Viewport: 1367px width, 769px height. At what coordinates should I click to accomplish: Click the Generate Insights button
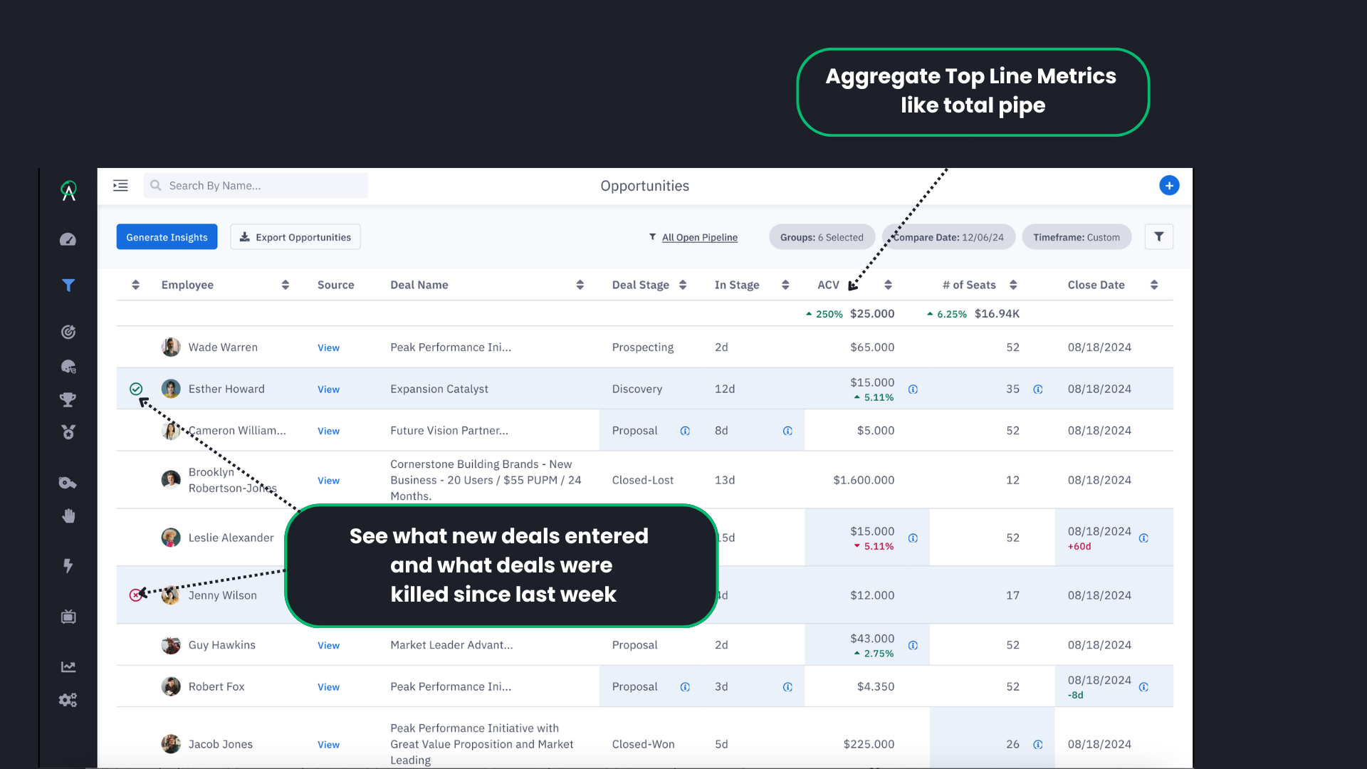tap(167, 237)
